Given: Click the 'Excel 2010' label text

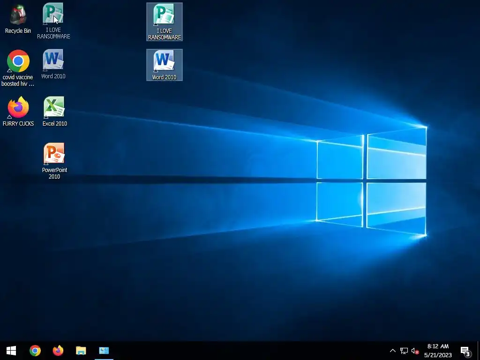Looking at the screenshot, I should coord(54,123).
